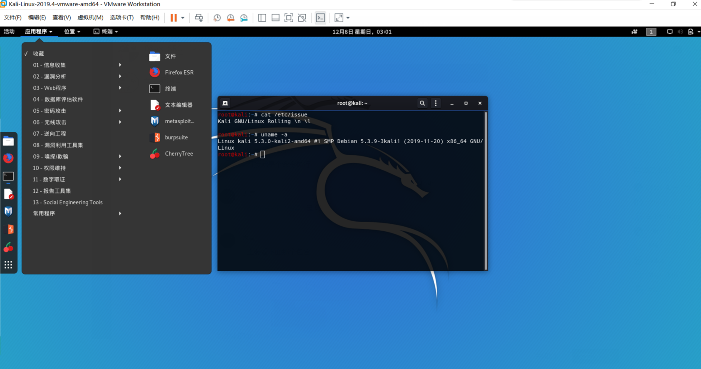Toggle the library sidebar view icon
This screenshot has height=369, width=701.
click(x=262, y=18)
